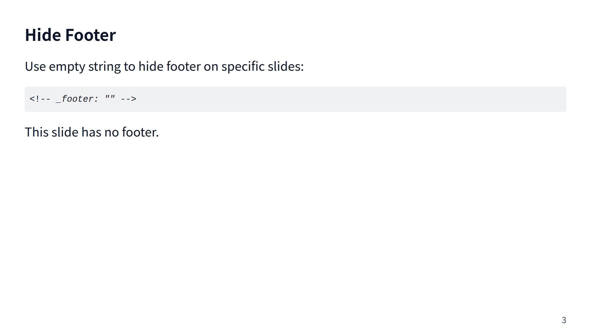Click the word "string" in the description
Screen dimensions: 591x332
(x=104, y=66)
